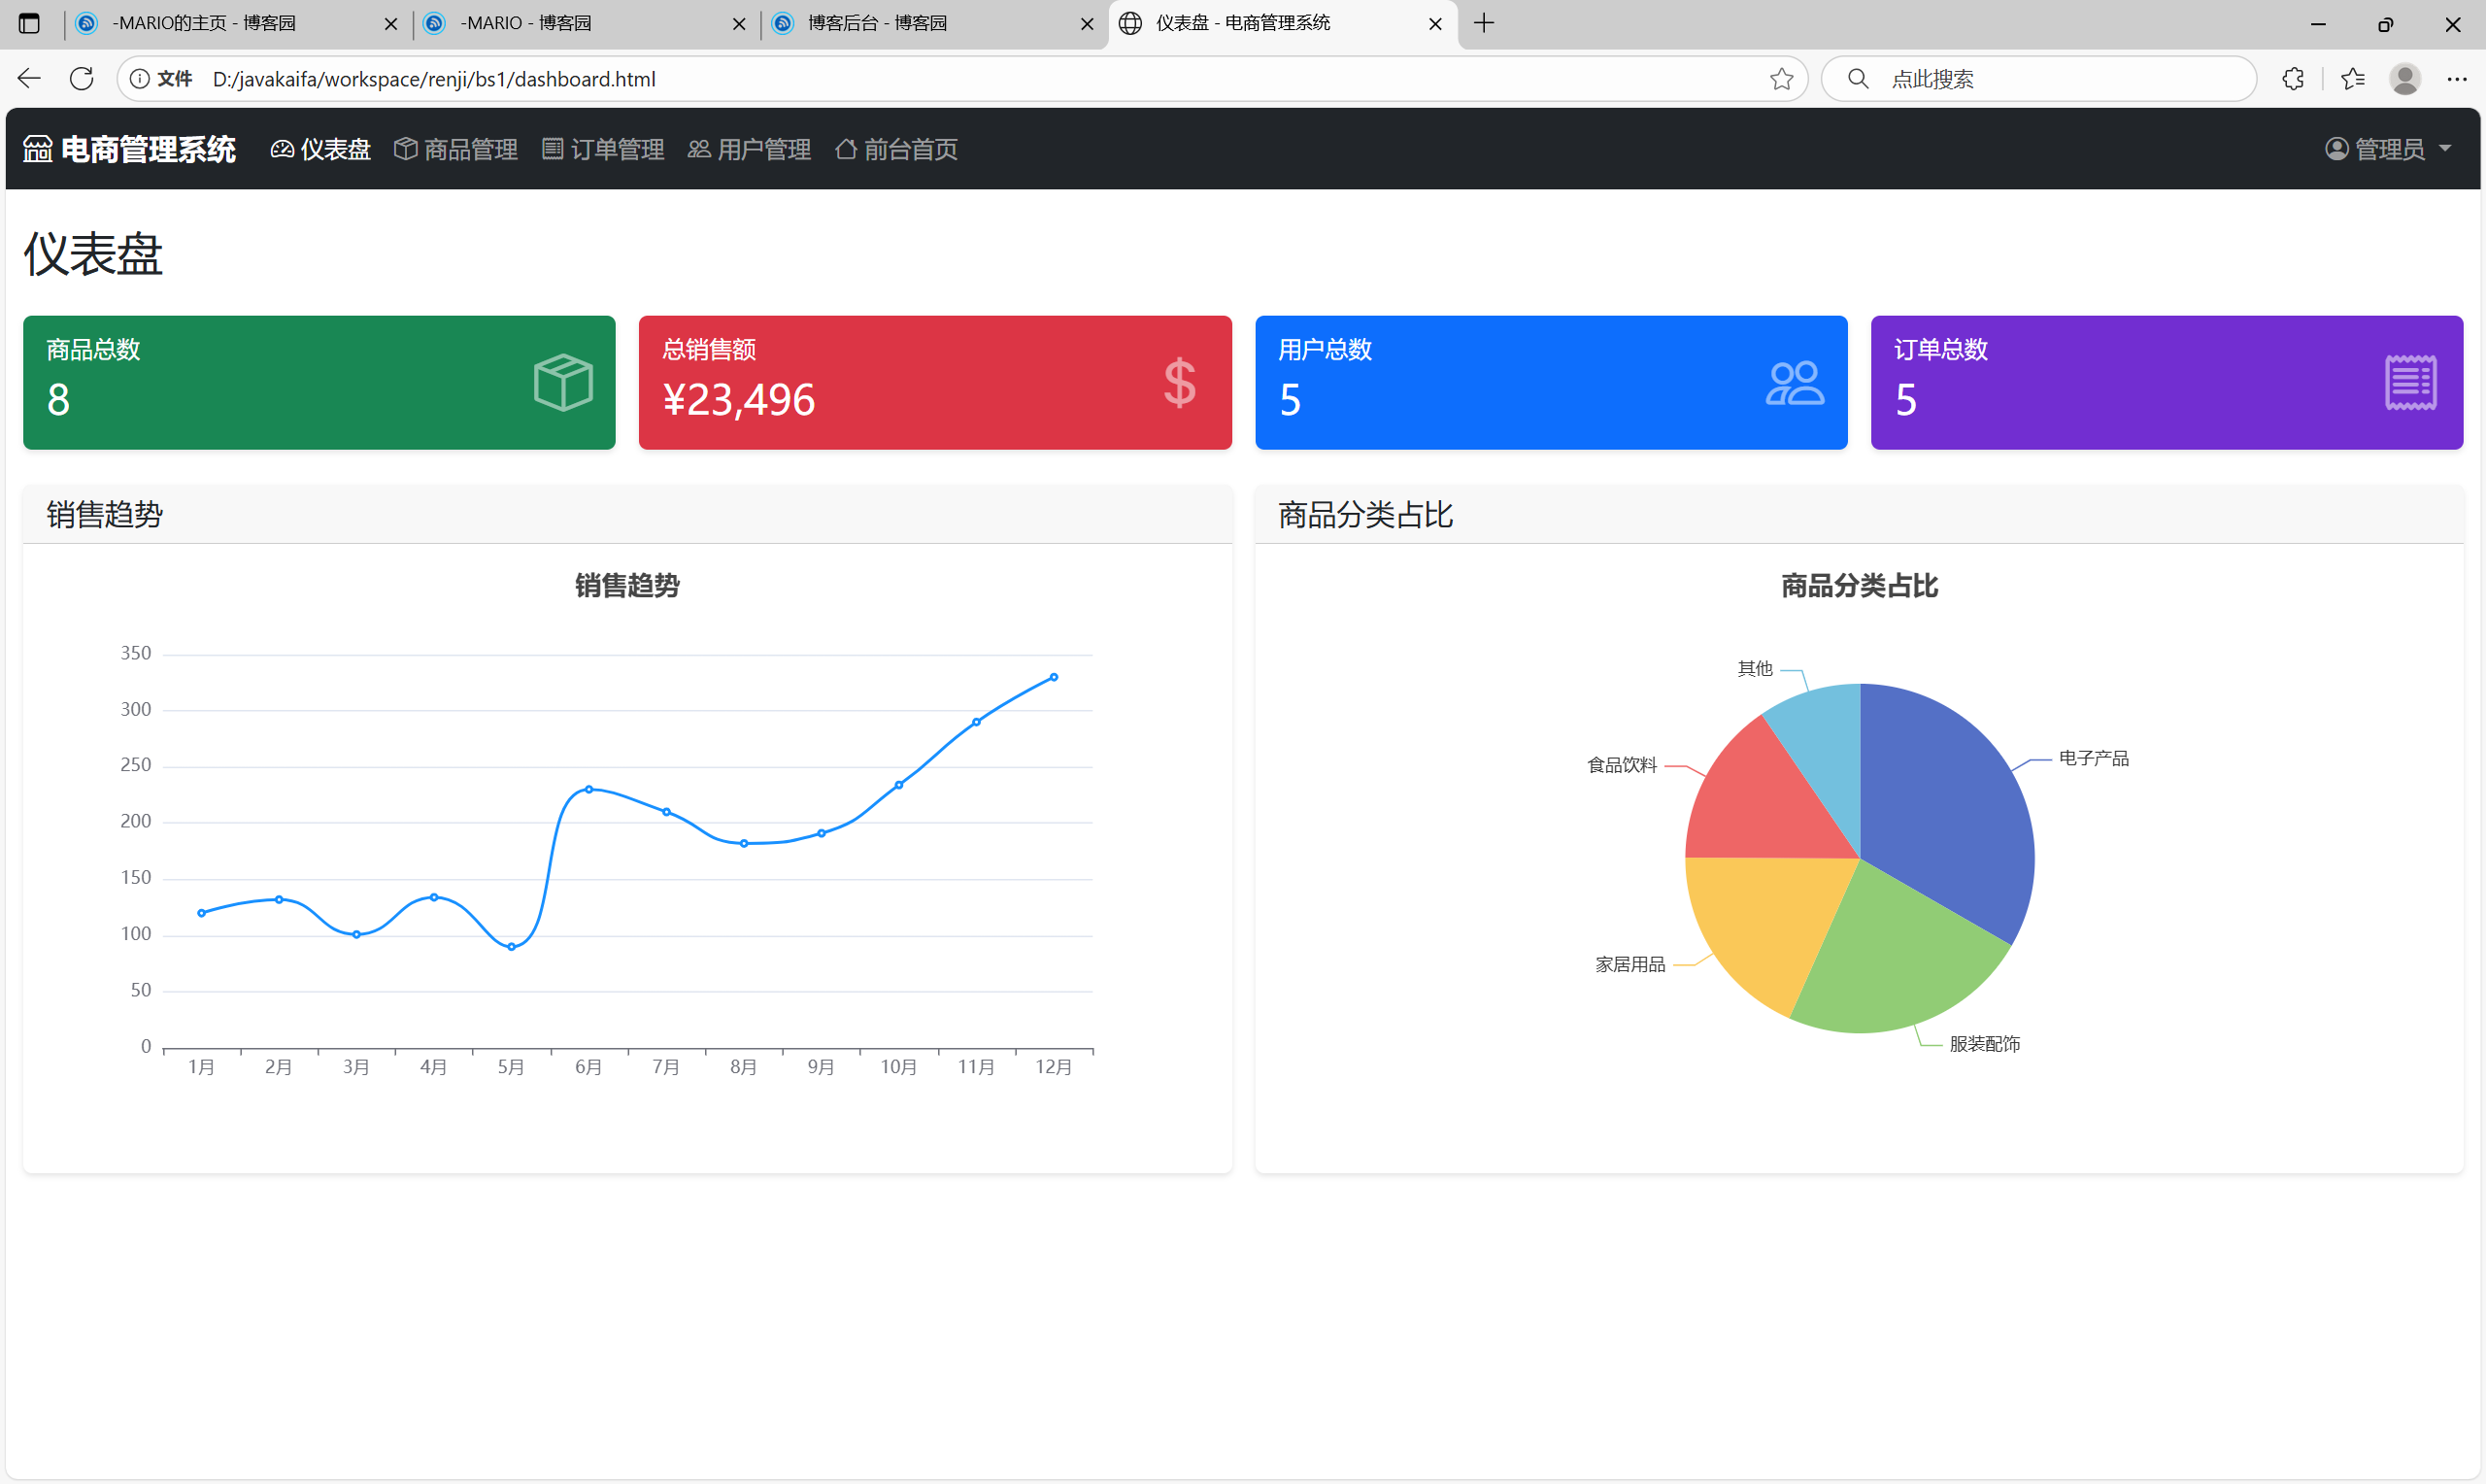Click the 用户管理 people icon
The height and width of the screenshot is (1484, 2486).
pos(699,148)
